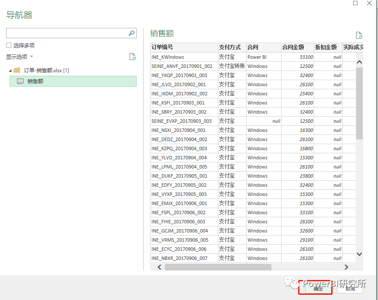Click the 取消 button
This screenshot has width=378, height=300.
click(x=350, y=288)
